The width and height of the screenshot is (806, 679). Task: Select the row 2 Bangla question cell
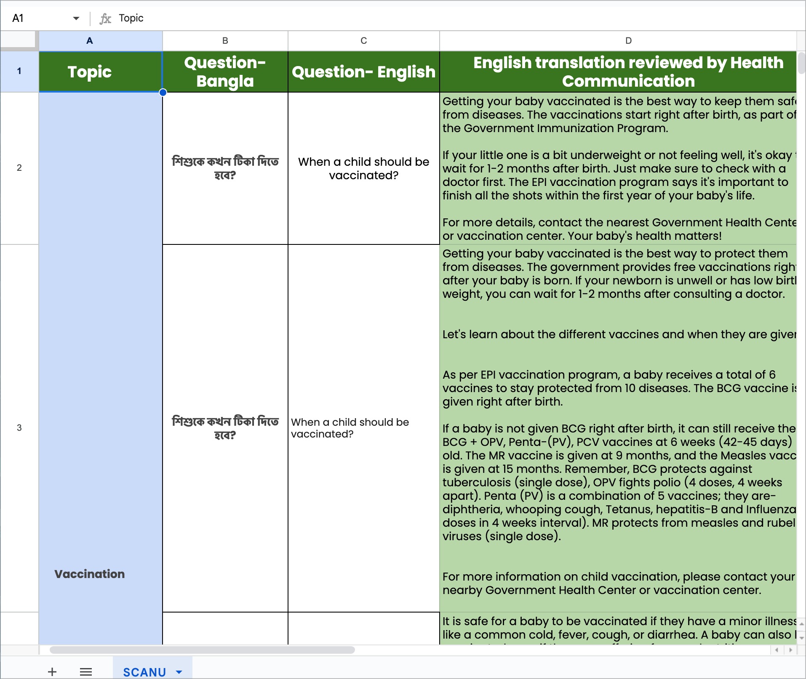click(x=225, y=168)
